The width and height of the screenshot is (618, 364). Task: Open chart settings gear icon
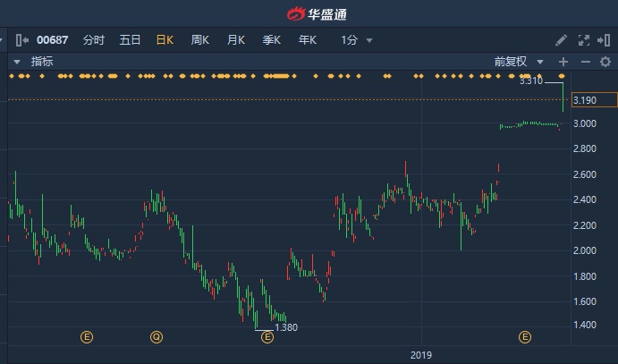point(605,62)
